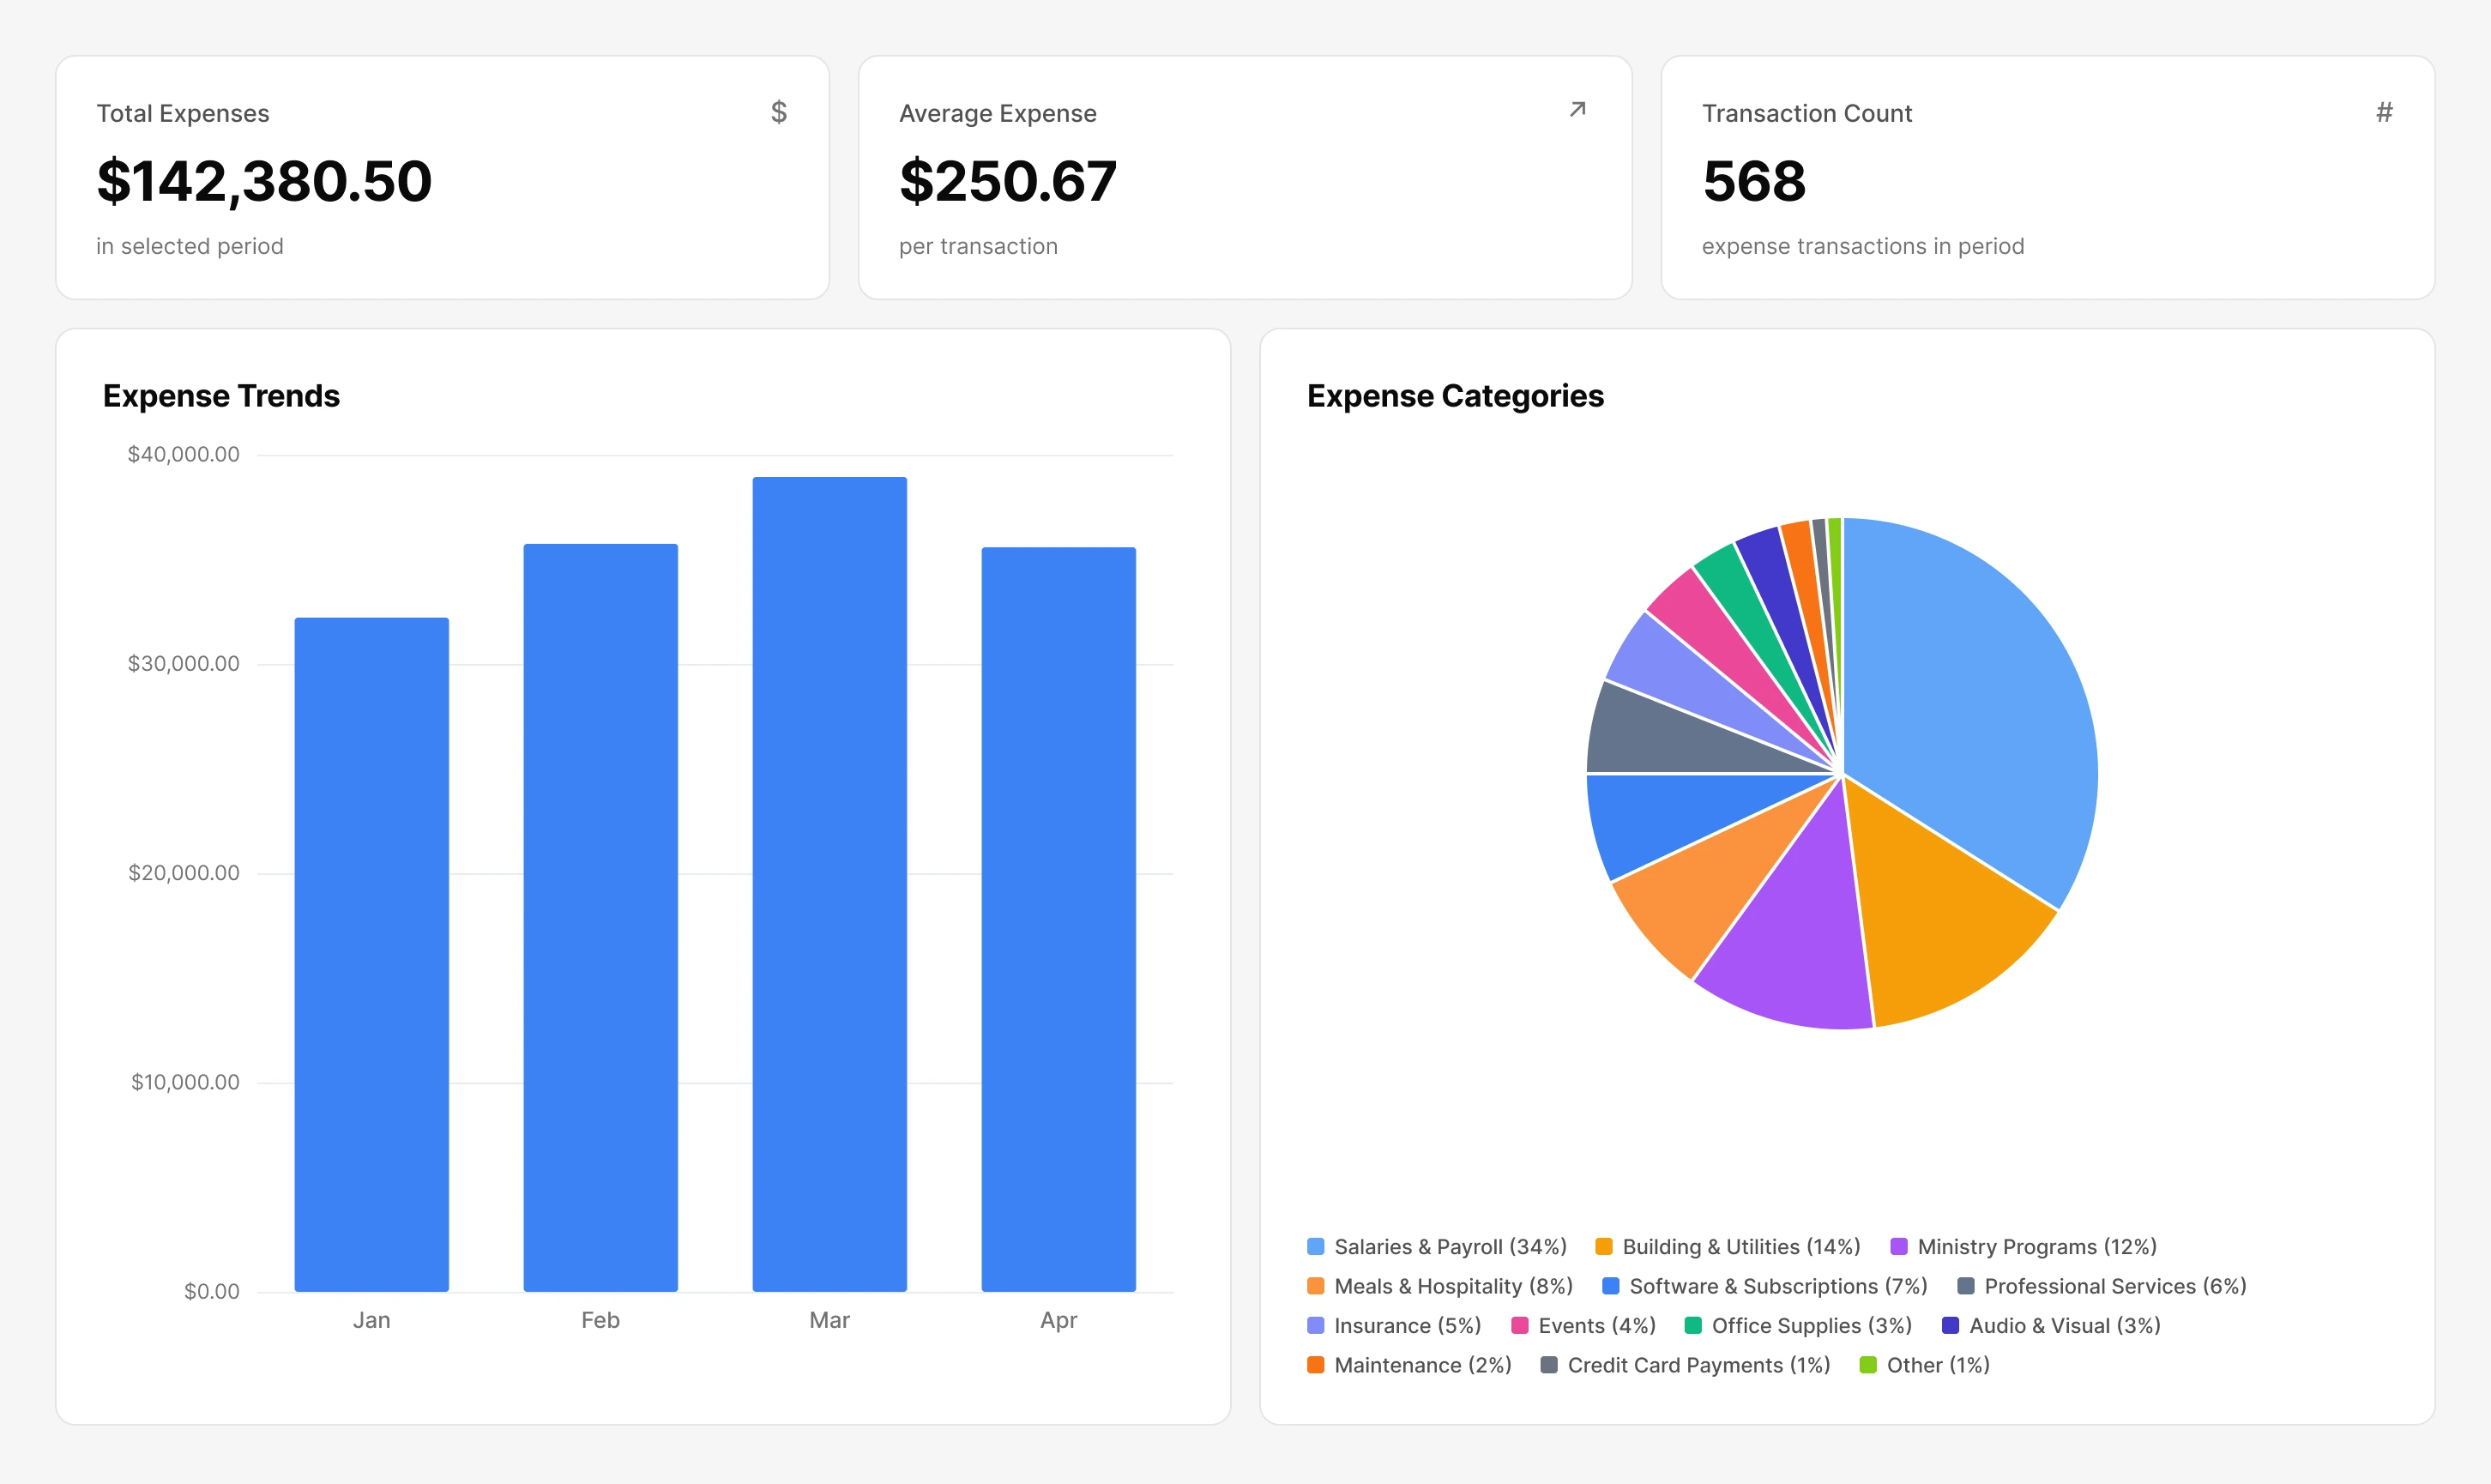This screenshot has height=1484, width=2491.
Task: Click the Jan label on the x-axis
Action: click(372, 1320)
